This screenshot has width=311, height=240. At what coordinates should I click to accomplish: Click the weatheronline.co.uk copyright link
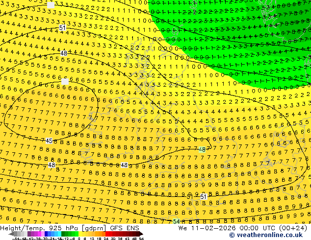pyautogui.click(x=266, y=235)
